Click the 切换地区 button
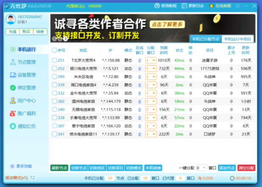 coord(97,168)
